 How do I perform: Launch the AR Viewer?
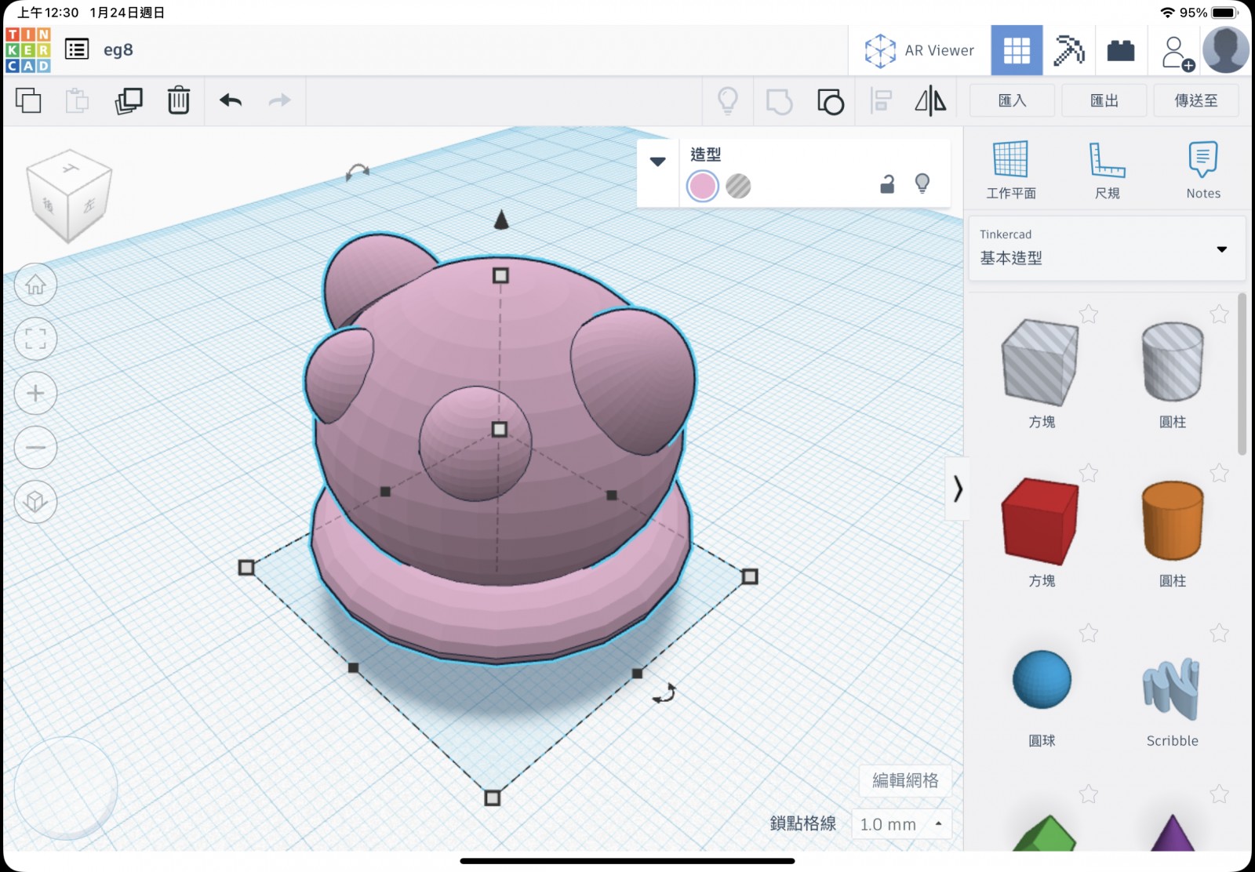tap(919, 50)
